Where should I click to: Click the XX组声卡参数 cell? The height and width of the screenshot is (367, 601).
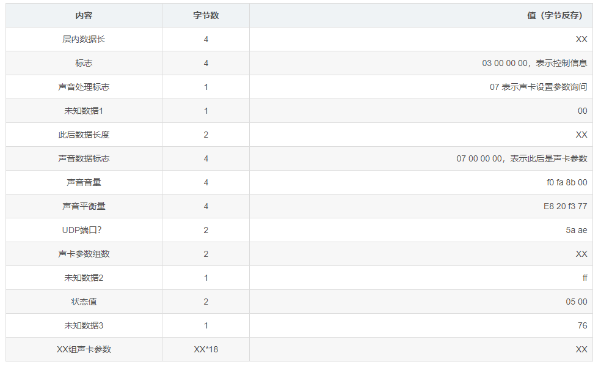pos(84,349)
